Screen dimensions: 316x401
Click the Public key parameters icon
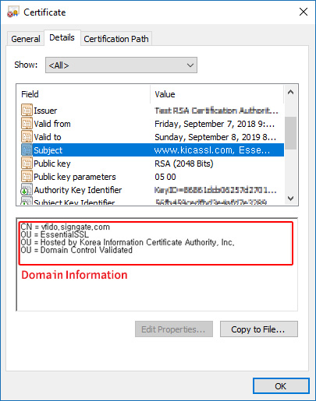click(27, 177)
